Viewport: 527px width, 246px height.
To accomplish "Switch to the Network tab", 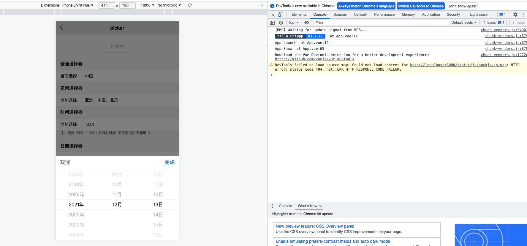I will (360, 15).
